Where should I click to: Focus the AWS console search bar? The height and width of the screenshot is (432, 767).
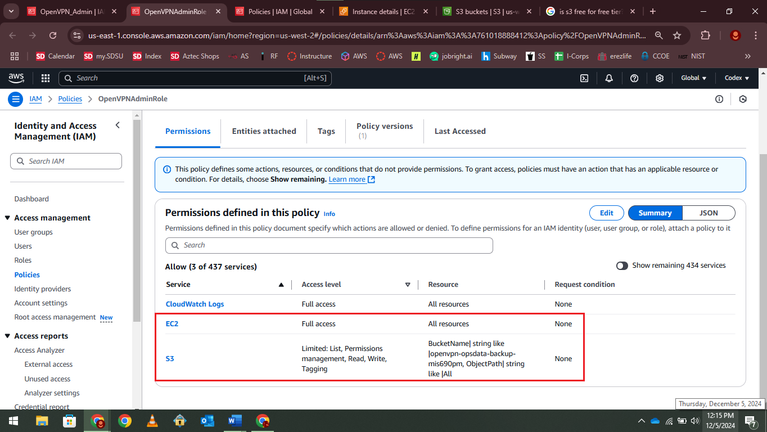pos(195,78)
